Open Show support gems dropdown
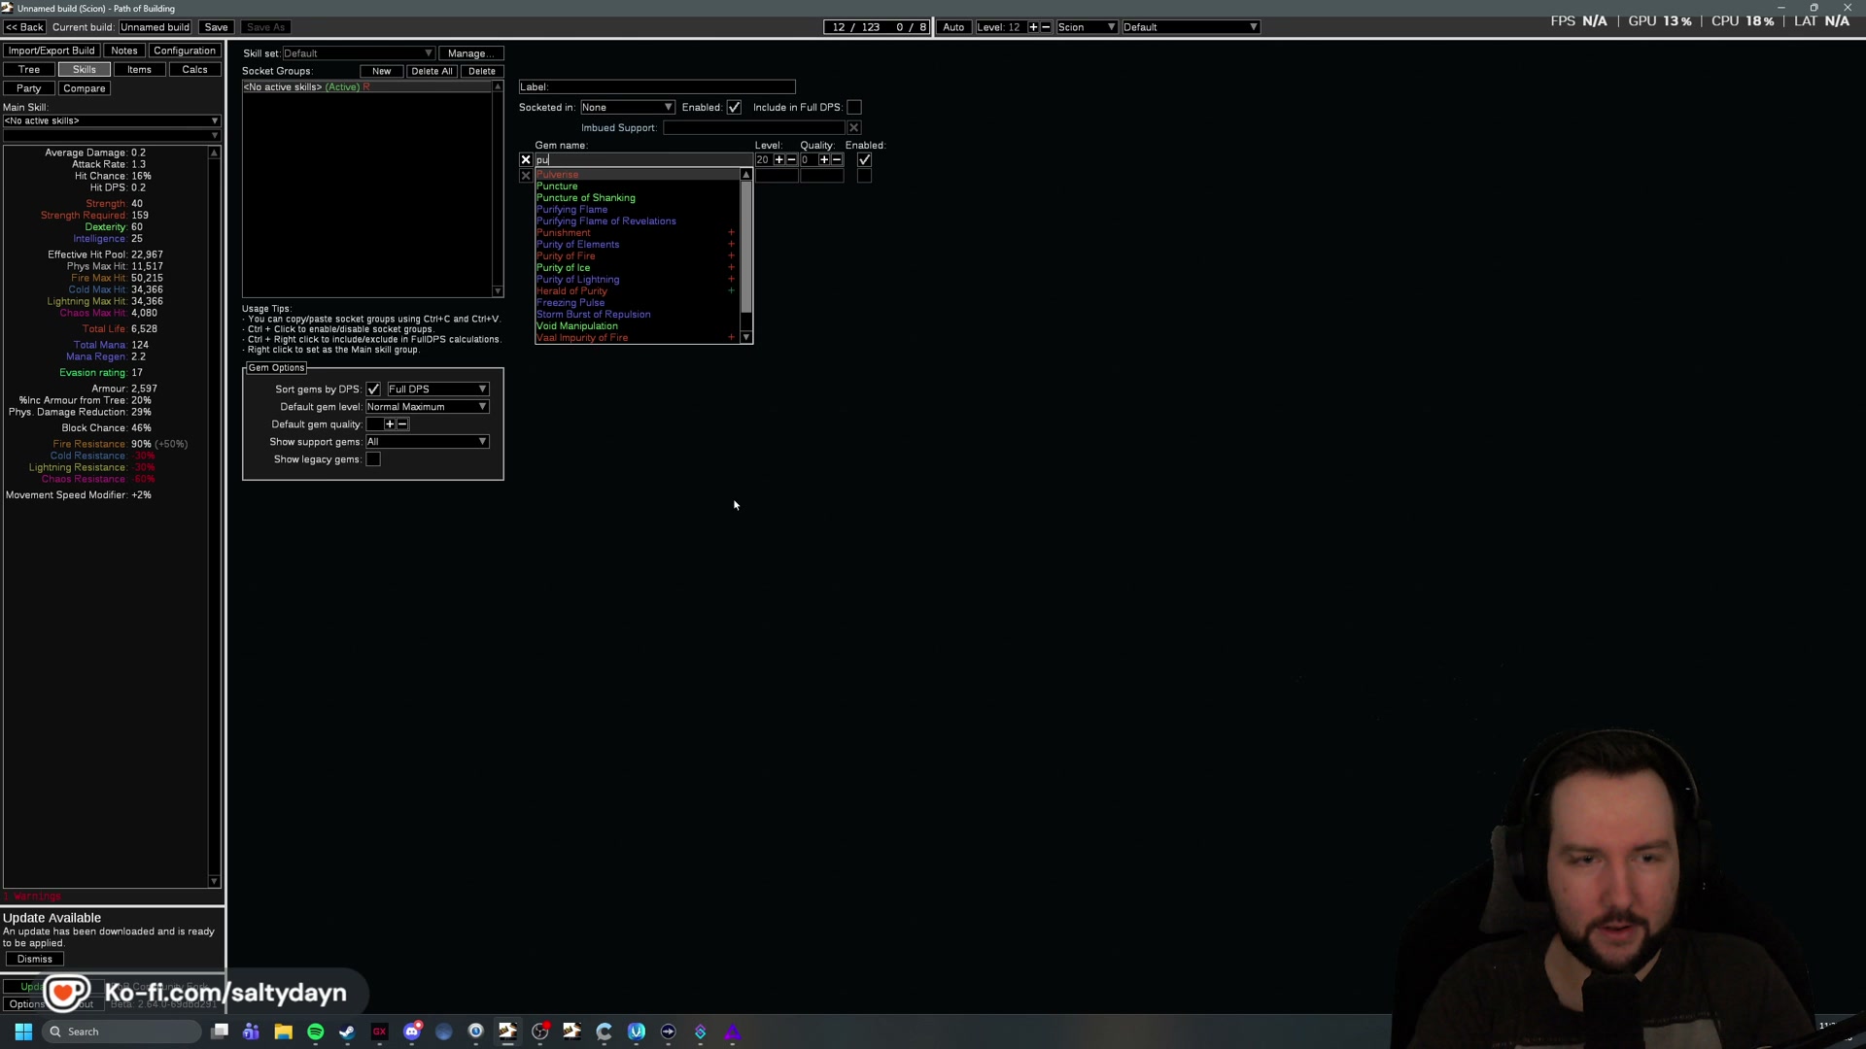 (x=427, y=442)
